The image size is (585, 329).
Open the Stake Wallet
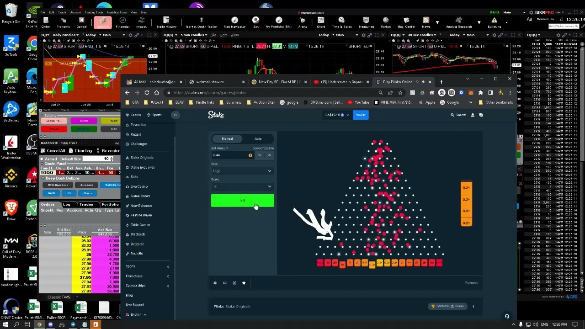361,115
